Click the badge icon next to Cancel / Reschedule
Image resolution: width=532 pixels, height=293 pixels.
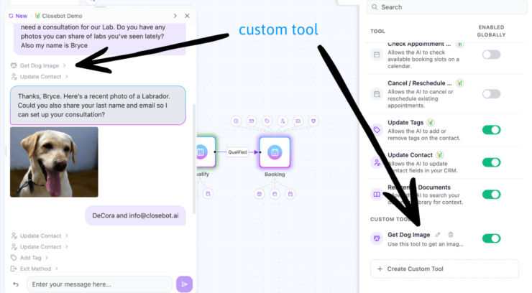[459, 83]
